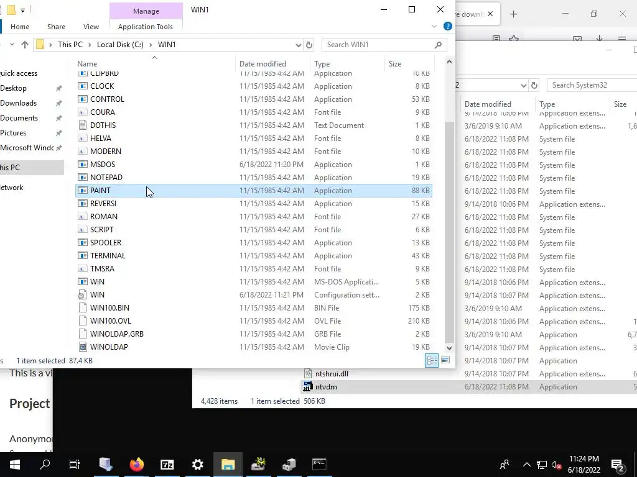Click This PC in address breadcrumb

pos(70,45)
